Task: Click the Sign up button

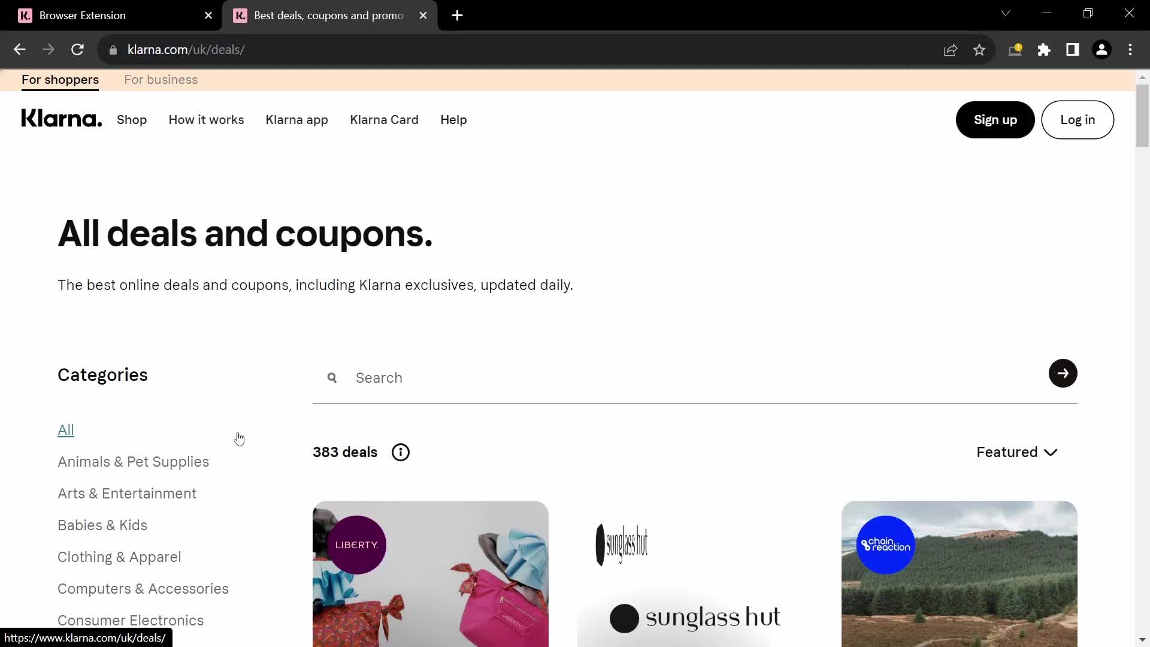Action: [995, 119]
